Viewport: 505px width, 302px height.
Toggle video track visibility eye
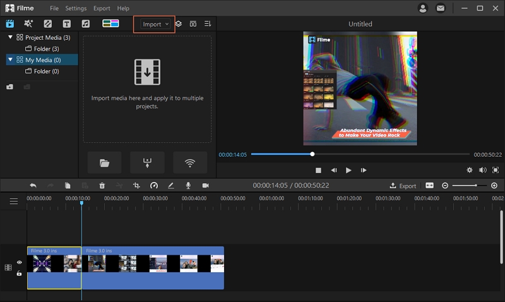click(x=20, y=262)
